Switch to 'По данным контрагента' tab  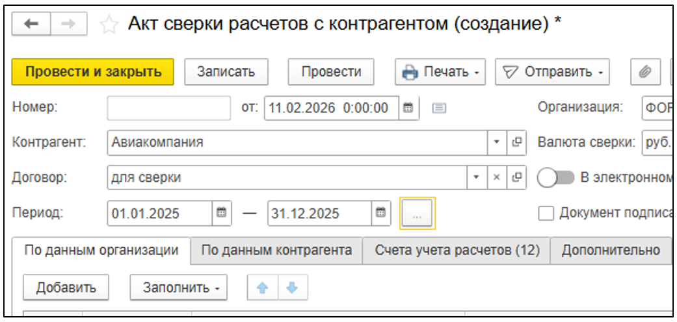276,251
